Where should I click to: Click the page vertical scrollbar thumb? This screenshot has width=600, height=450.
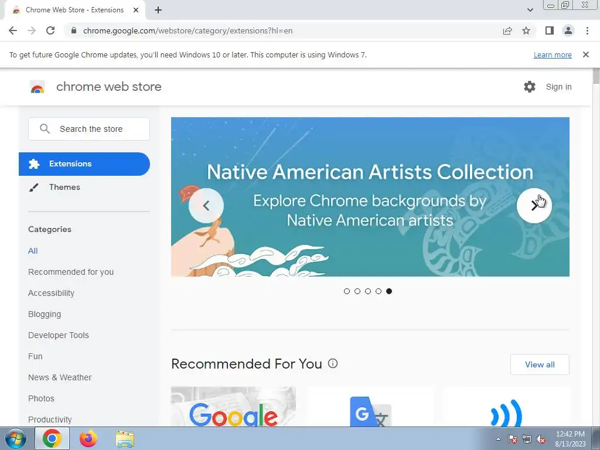tap(596, 76)
